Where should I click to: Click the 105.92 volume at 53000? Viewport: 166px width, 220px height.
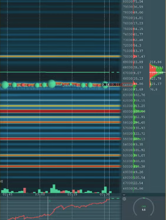pos(139,150)
